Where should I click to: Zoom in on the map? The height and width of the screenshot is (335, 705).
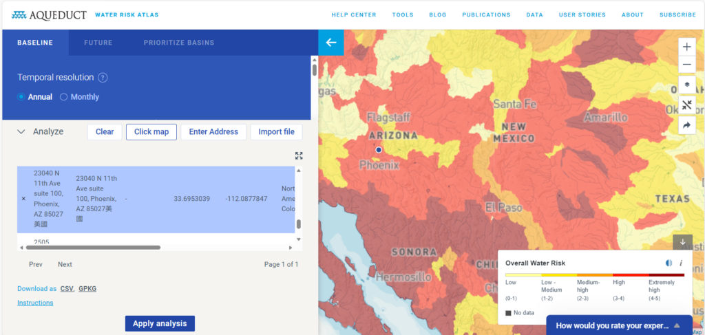tap(687, 47)
